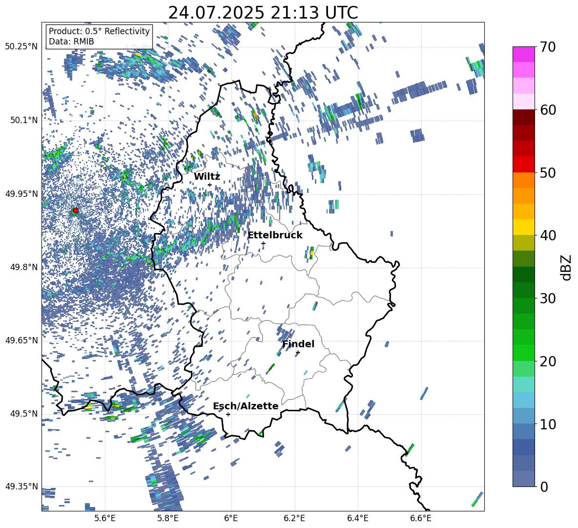
Task: Click the 49.95°N latitude label
Action: click(21, 193)
